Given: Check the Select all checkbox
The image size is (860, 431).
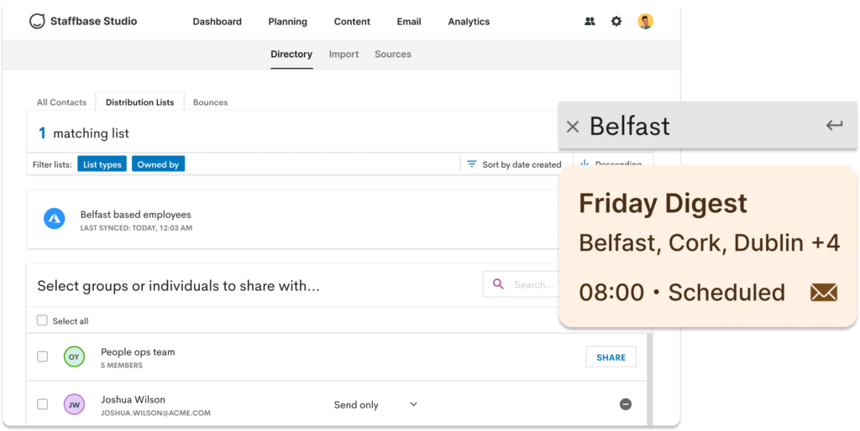Looking at the screenshot, I should 42,320.
